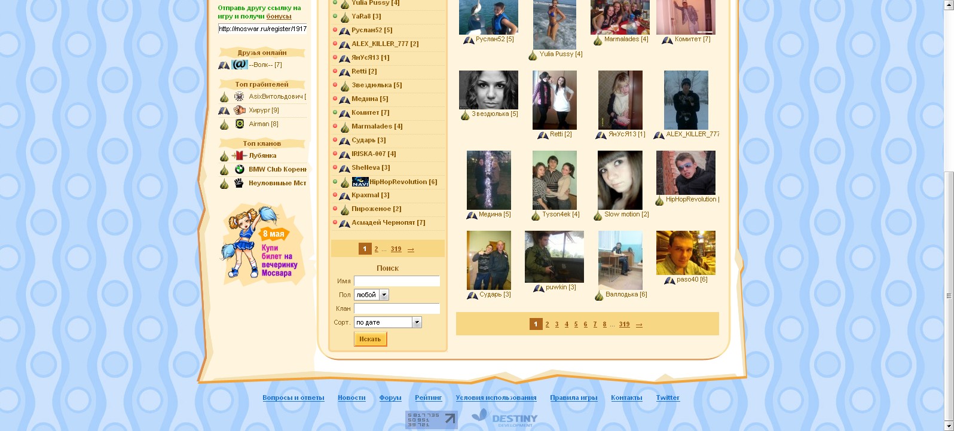The width and height of the screenshot is (954, 431).
Task: Click the avatar icon next to Airman [8]
Action: [239, 124]
